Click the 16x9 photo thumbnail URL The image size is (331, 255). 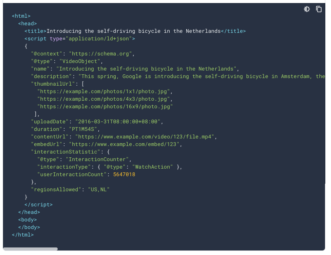tap(105, 107)
